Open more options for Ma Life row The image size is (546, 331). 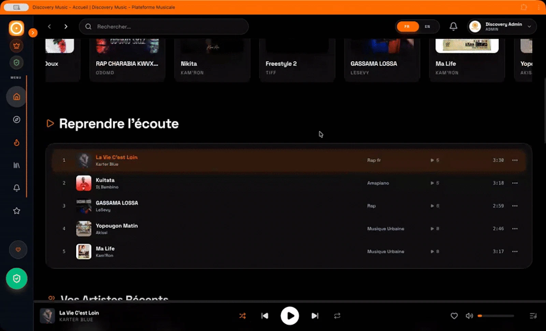coord(515,251)
